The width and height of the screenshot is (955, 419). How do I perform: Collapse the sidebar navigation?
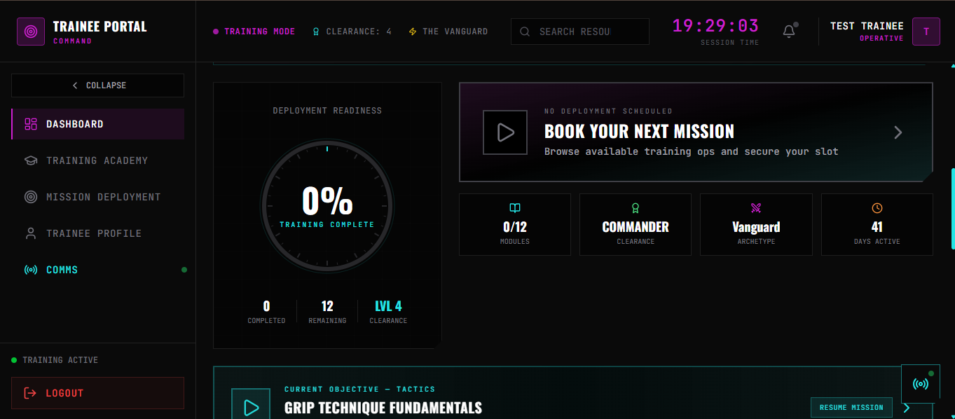pos(98,85)
